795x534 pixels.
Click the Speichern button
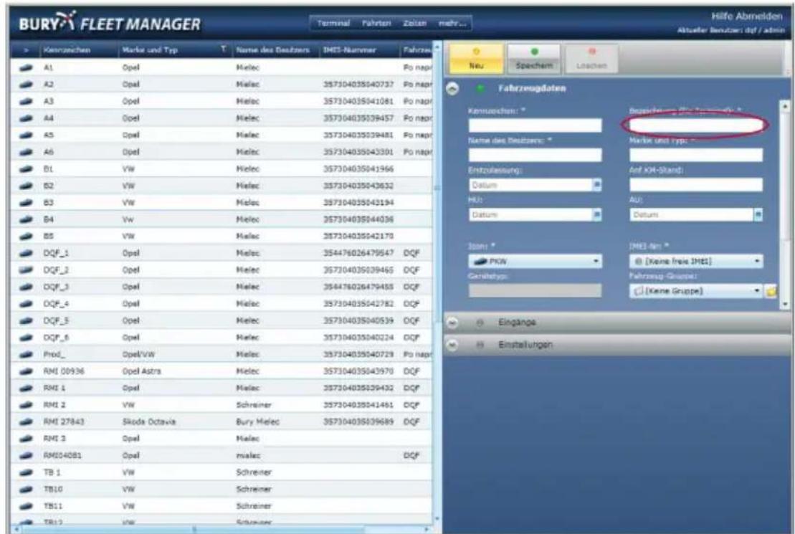pyautogui.click(x=534, y=59)
